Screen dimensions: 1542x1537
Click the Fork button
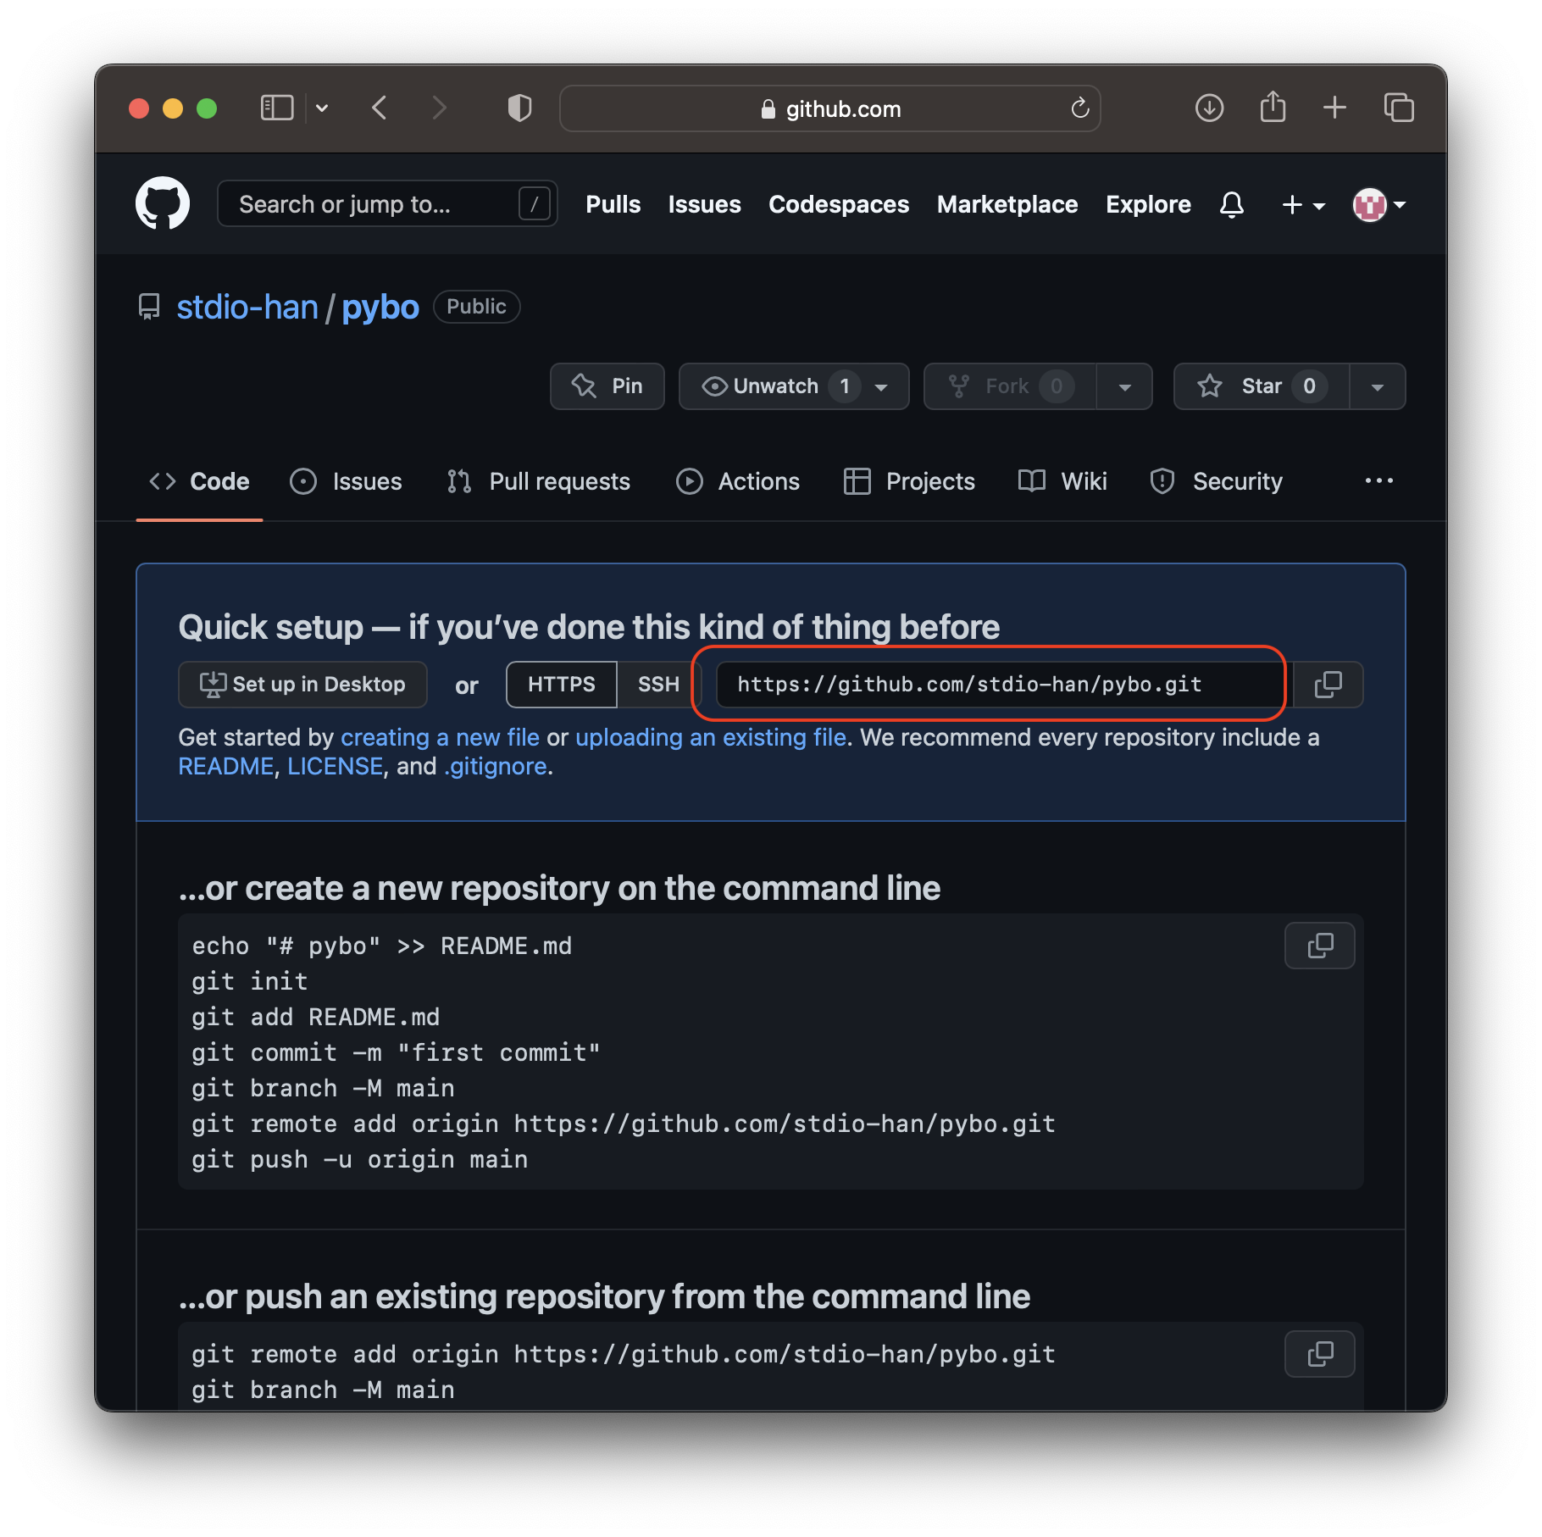point(1010,386)
